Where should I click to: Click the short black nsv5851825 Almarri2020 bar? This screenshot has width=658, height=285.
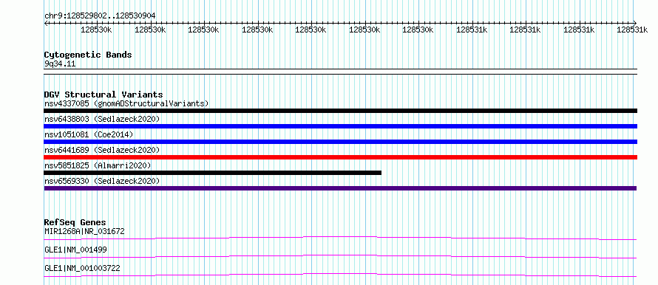[x=213, y=173]
